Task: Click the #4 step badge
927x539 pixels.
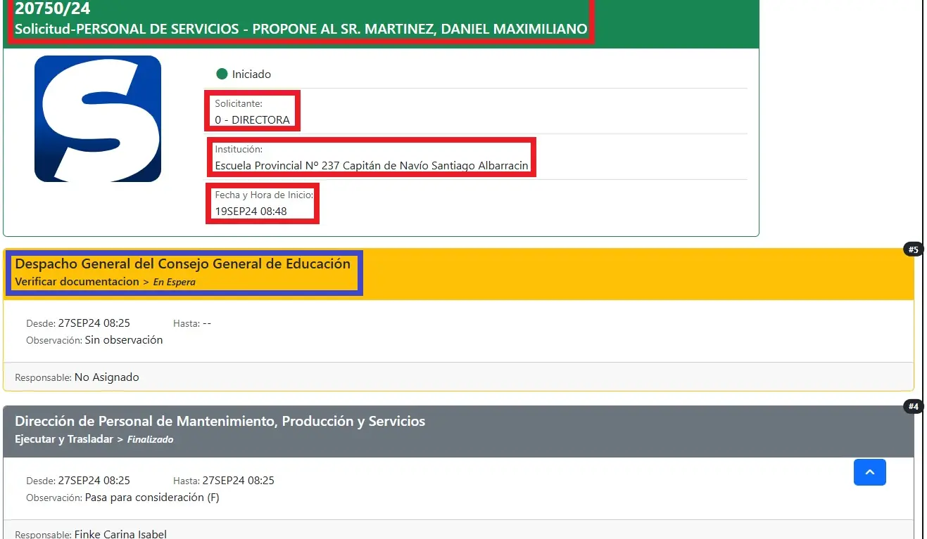Action: tap(913, 406)
